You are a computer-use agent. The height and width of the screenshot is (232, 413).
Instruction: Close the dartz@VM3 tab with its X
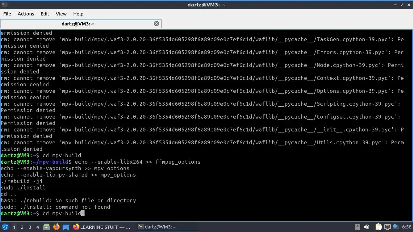tap(156, 24)
